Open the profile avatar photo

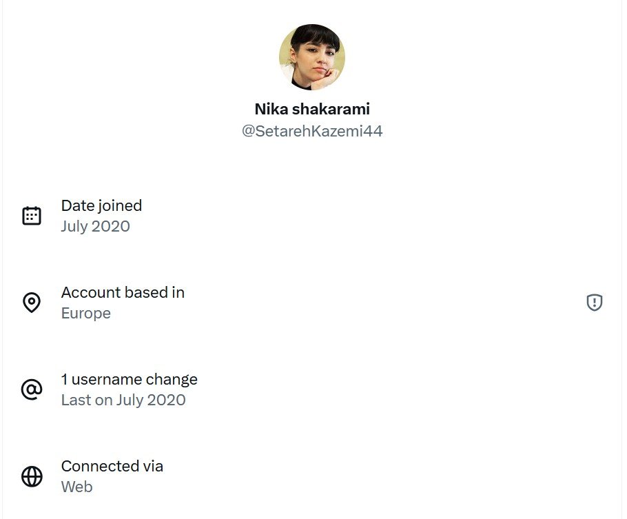tap(312, 57)
